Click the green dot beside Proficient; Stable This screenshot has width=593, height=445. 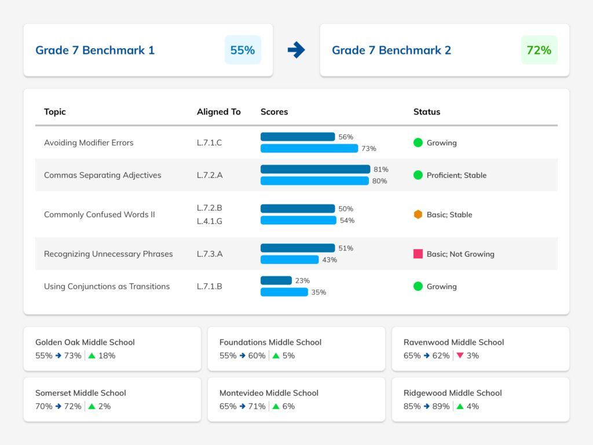pos(418,175)
